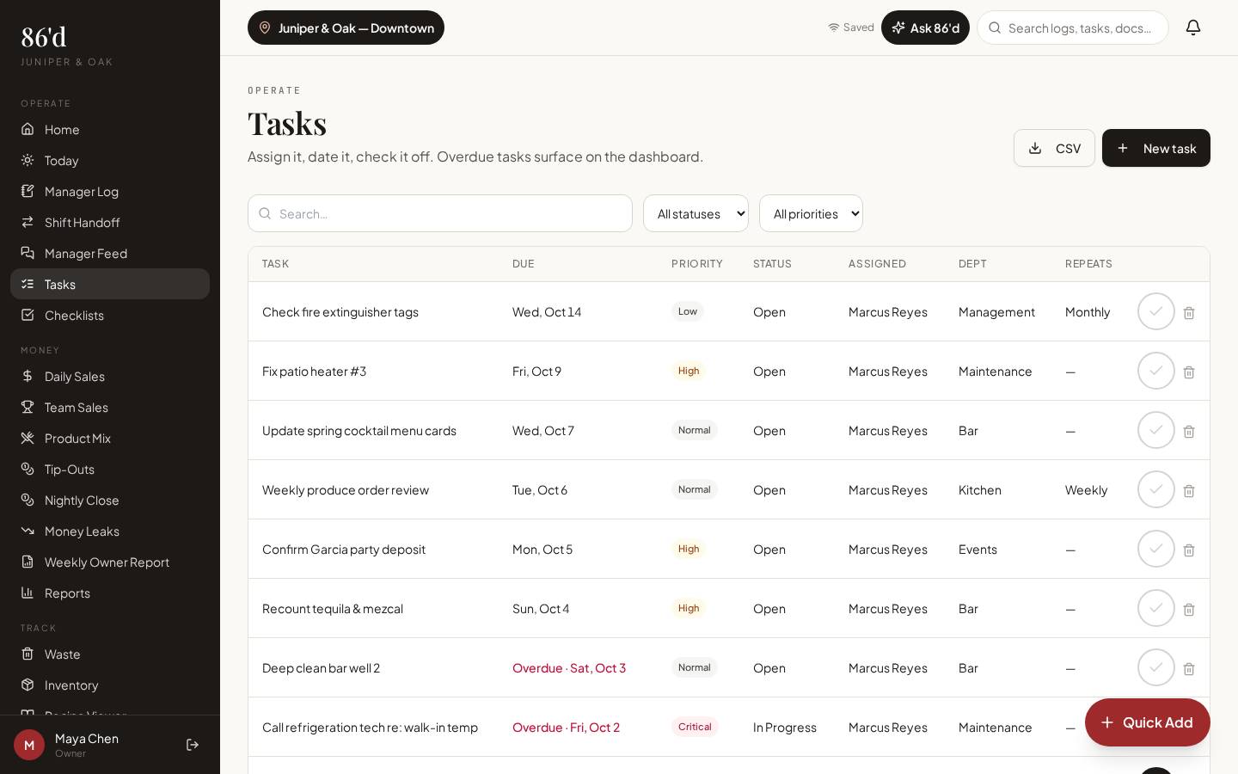Mark Check fire extinguisher tags as done
The image size is (1238, 774).
tap(1156, 311)
